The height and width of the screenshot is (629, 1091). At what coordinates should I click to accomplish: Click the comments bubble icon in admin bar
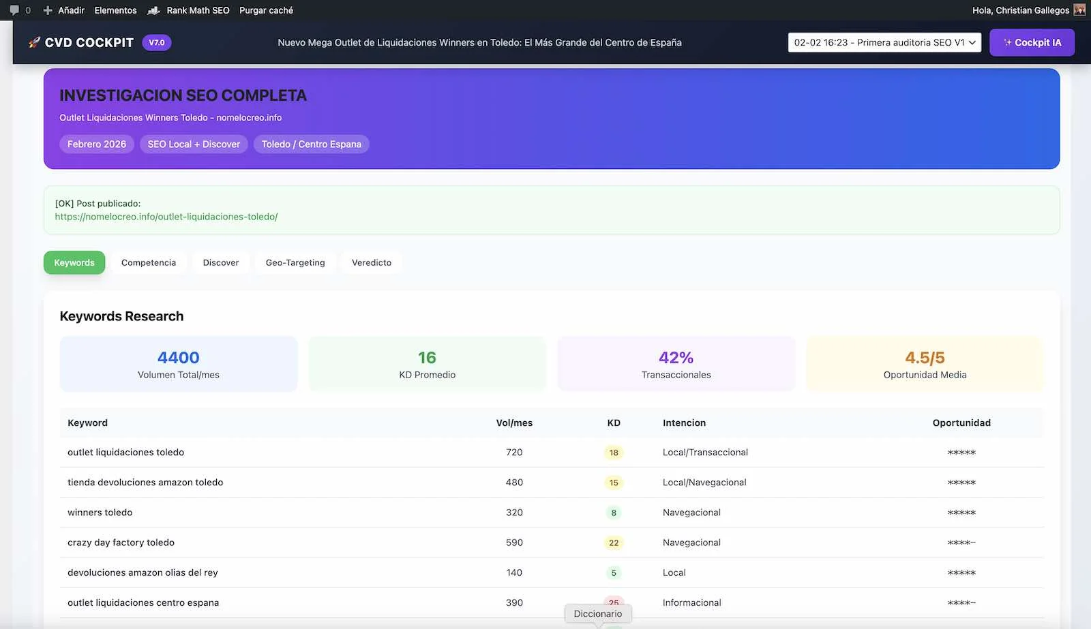pyautogui.click(x=15, y=10)
